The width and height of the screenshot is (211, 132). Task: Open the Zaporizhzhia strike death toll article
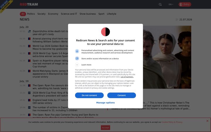tap(50, 33)
